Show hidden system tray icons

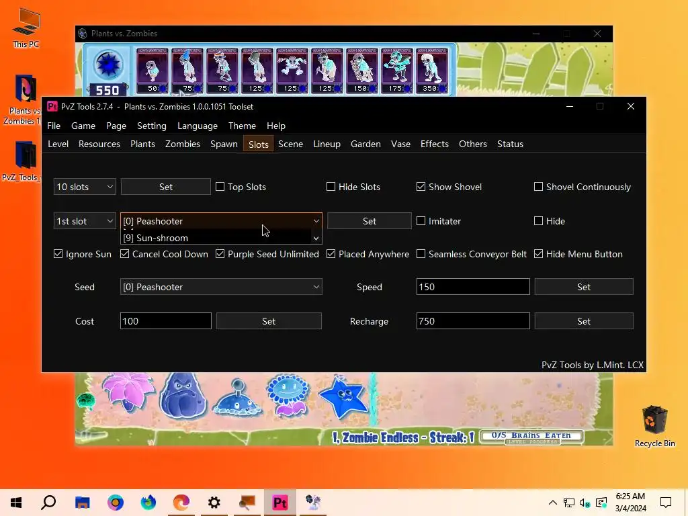[x=553, y=503]
